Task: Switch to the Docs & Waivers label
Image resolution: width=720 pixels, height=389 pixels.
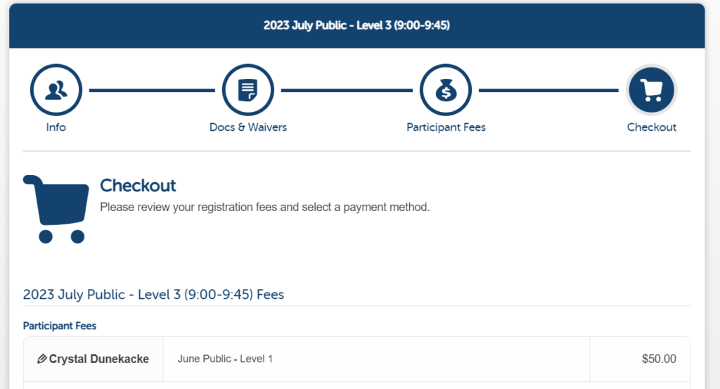Action: [248, 127]
